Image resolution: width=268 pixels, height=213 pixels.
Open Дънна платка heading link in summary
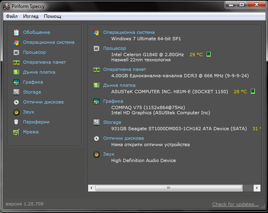(119, 85)
